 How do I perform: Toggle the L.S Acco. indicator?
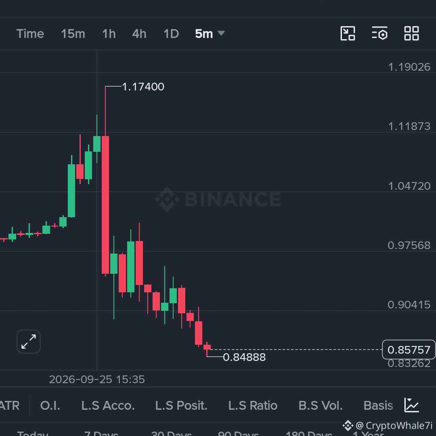(108, 405)
